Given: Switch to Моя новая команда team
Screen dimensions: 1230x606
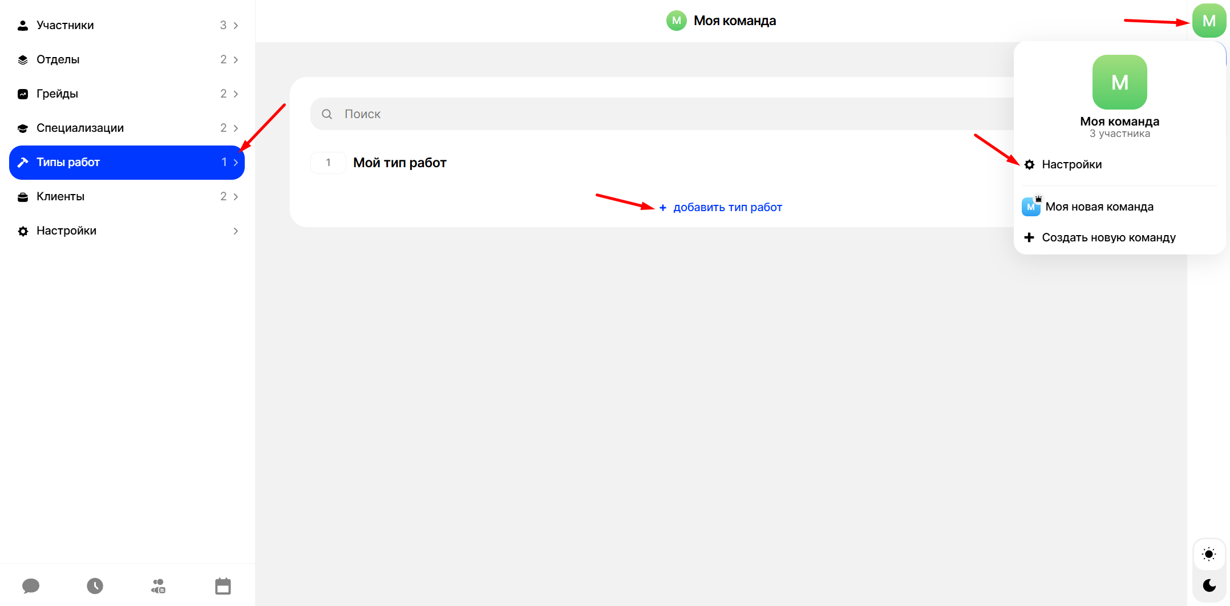Looking at the screenshot, I should click(x=1099, y=207).
